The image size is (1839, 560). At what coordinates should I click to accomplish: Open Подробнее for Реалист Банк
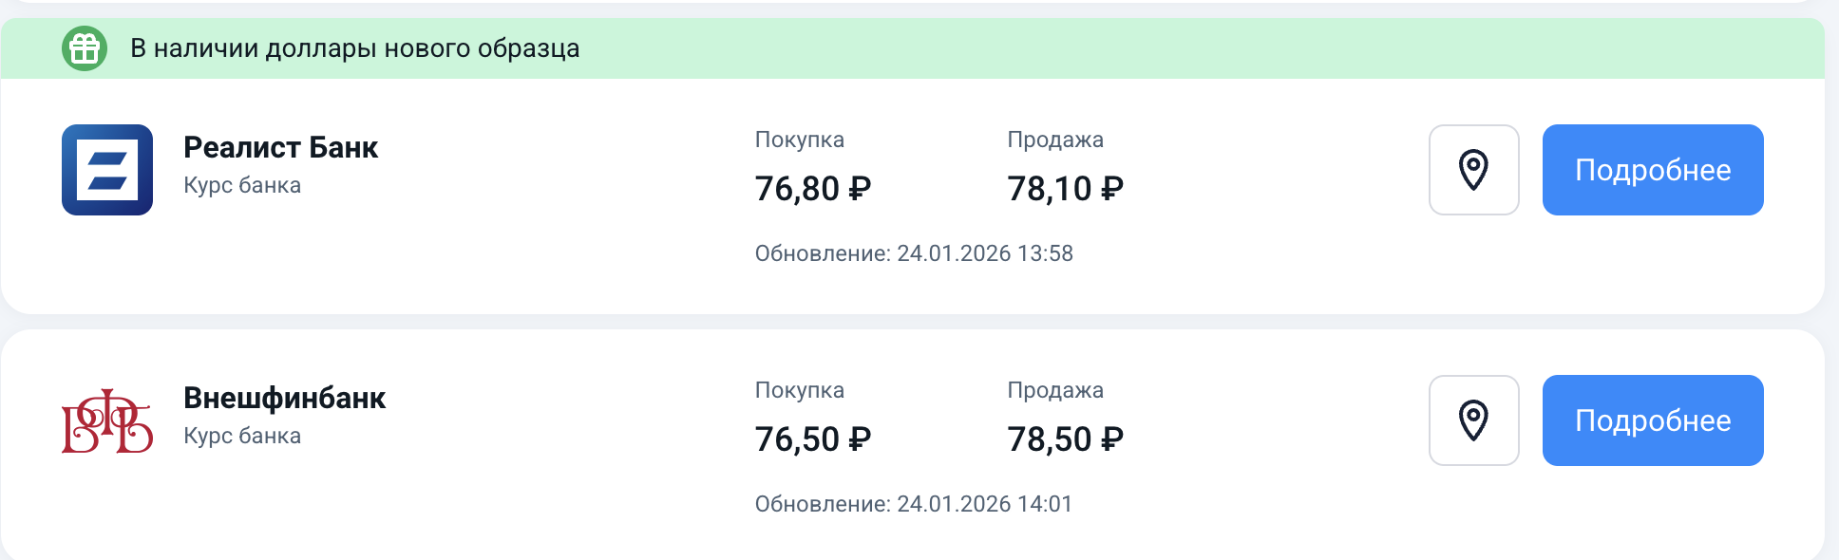pos(1652,170)
